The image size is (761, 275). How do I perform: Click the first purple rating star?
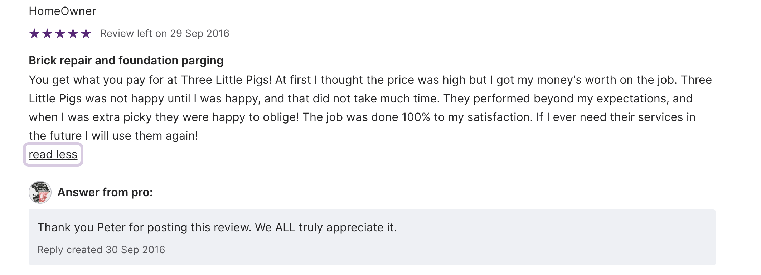[34, 34]
